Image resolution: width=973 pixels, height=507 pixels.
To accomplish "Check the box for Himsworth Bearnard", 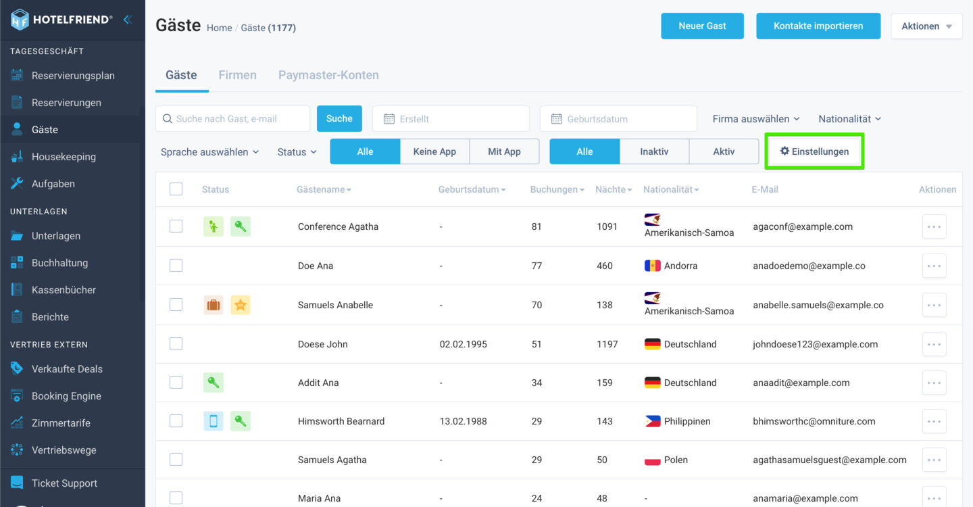I will point(176,421).
